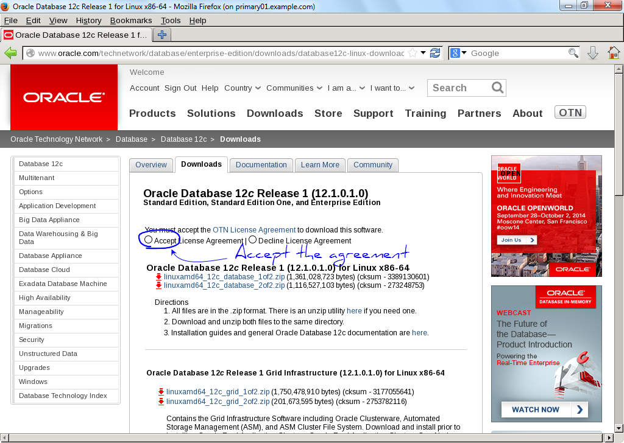This screenshot has width=624, height=443.
Task: Click the OTN License Agreement link
Action: pyautogui.click(x=254, y=229)
